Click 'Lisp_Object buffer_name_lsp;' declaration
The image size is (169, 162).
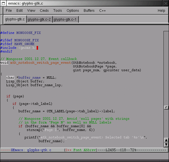(34, 85)
